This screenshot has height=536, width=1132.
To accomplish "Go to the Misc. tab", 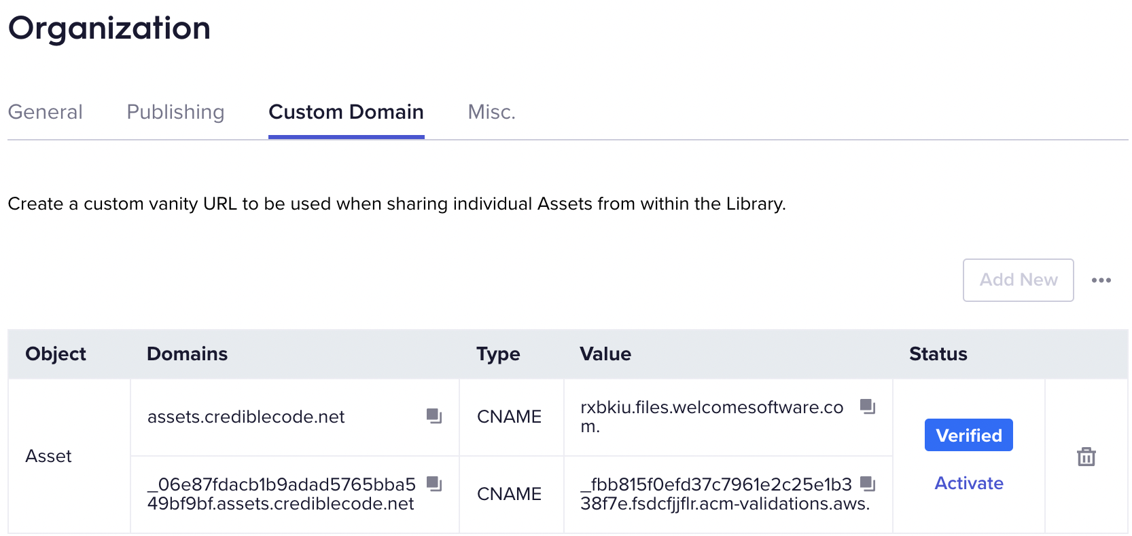I will point(492,112).
